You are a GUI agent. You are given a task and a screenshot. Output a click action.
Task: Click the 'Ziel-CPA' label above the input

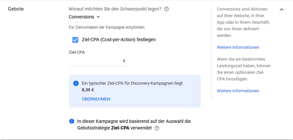(x=77, y=52)
